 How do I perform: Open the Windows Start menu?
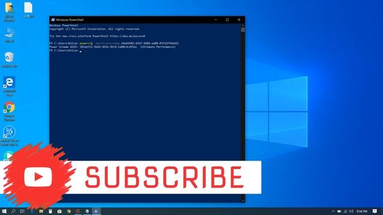(x=4, y=211)
